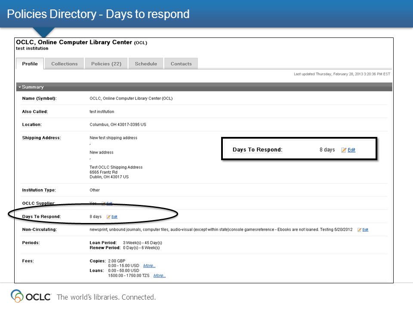Select the Name (Symbol) label
The width and height of the screenshot is (413, 310).
pyautogui.click(x=39, y=98)
